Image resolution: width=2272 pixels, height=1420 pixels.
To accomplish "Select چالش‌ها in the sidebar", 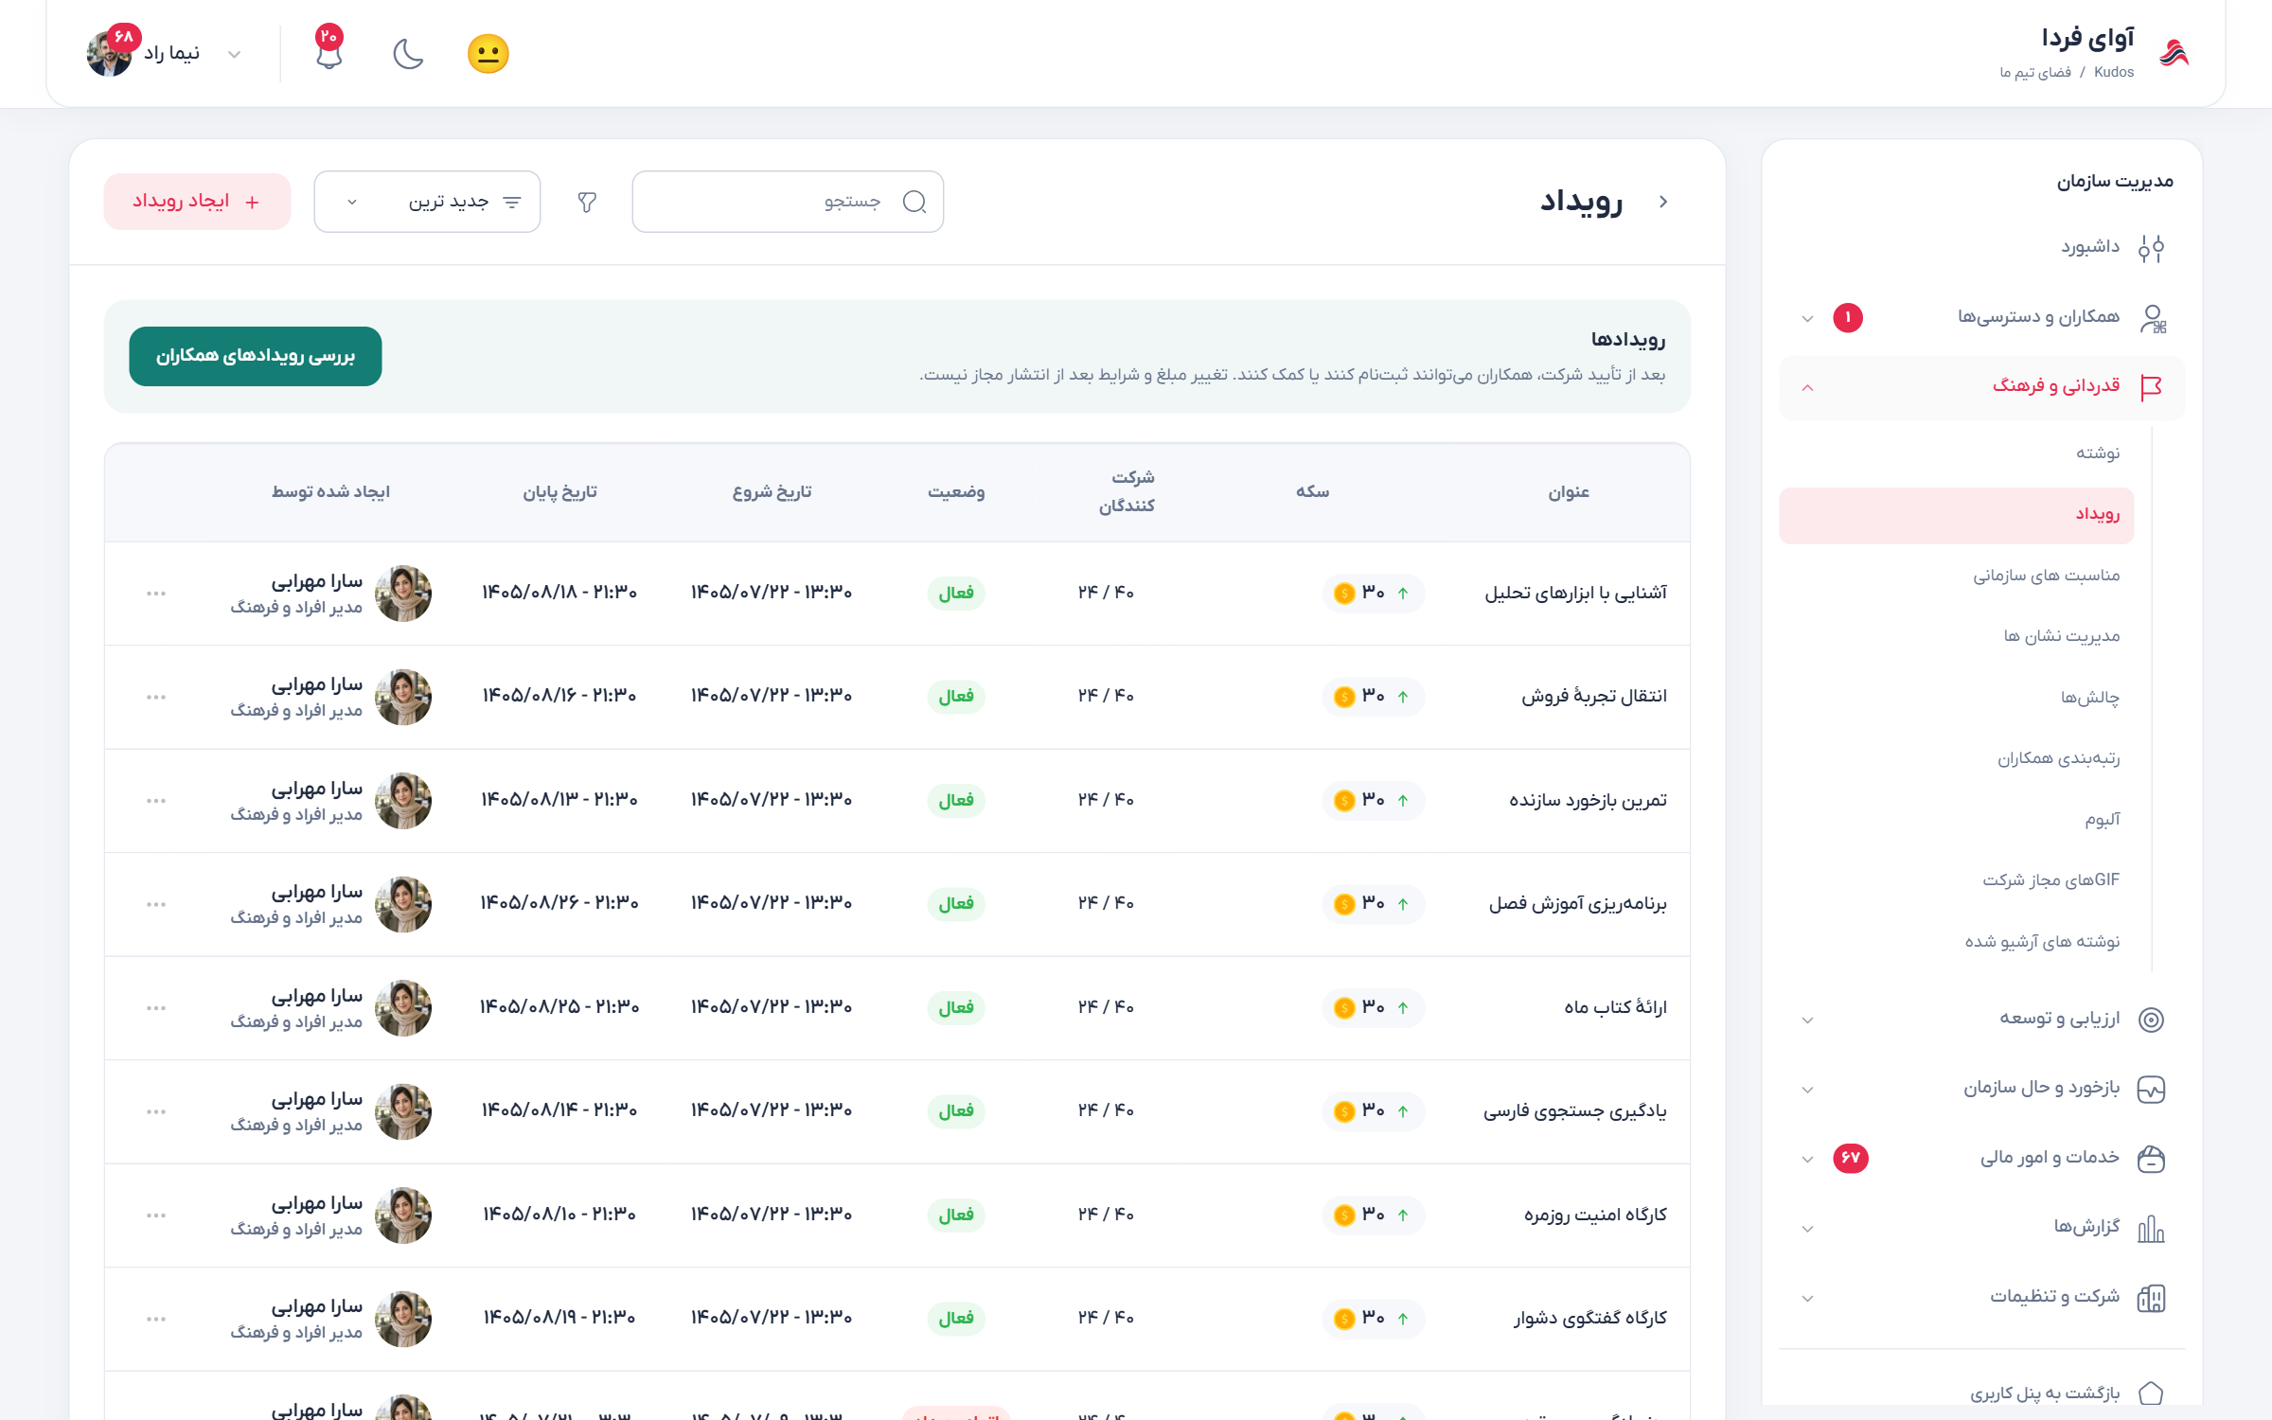I will [x=2090, y=698].
